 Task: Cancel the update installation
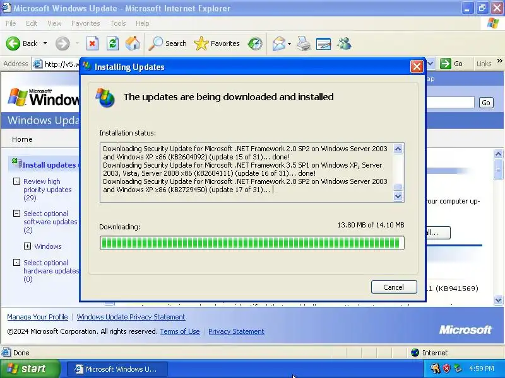394,287
